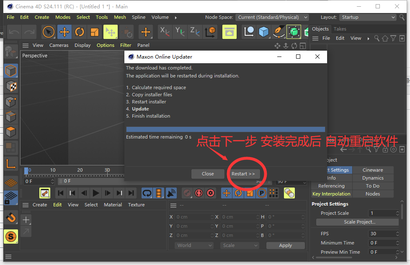Viewport: 410px width, 265px height.
Task: Toggle the Locked Workplane icon
Action: pos(11,198)
